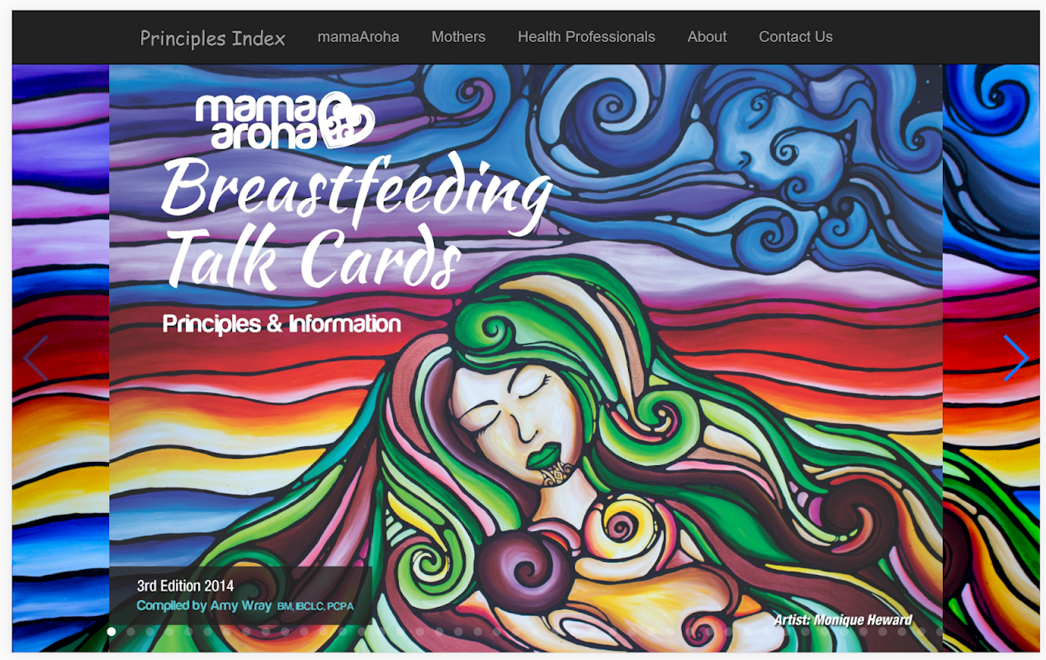Go to the About page
This screenshot has height=660, width=1046.
[x=707, y=37]
